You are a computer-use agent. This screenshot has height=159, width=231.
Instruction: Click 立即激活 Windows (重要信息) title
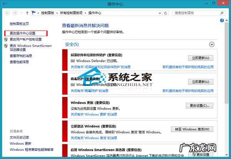[x=94, y=126]
